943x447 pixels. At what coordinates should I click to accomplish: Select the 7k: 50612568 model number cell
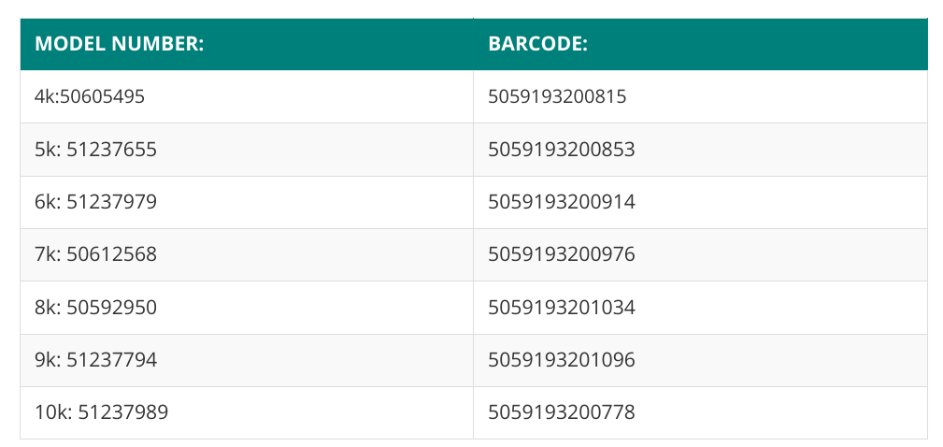[247, 255]
